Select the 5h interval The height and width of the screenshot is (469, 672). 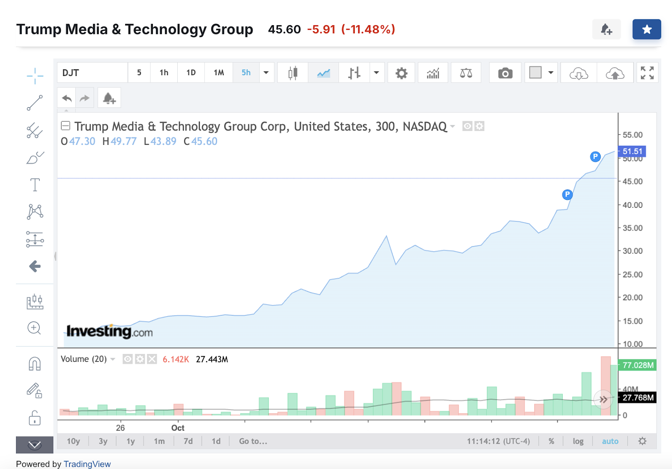coord(246,73)
